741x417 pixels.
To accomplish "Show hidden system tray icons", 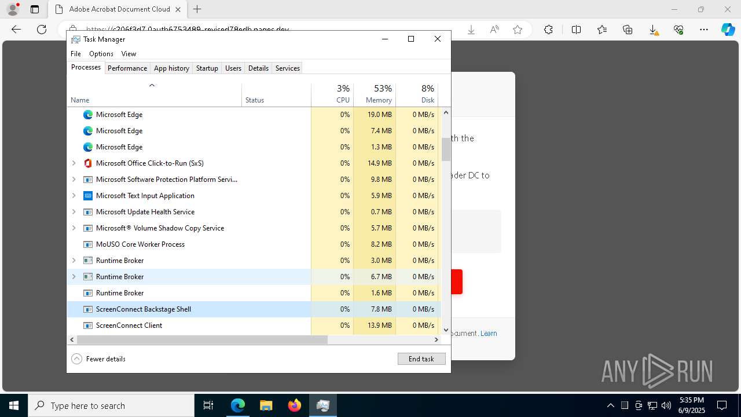I will tap(610, 405).
